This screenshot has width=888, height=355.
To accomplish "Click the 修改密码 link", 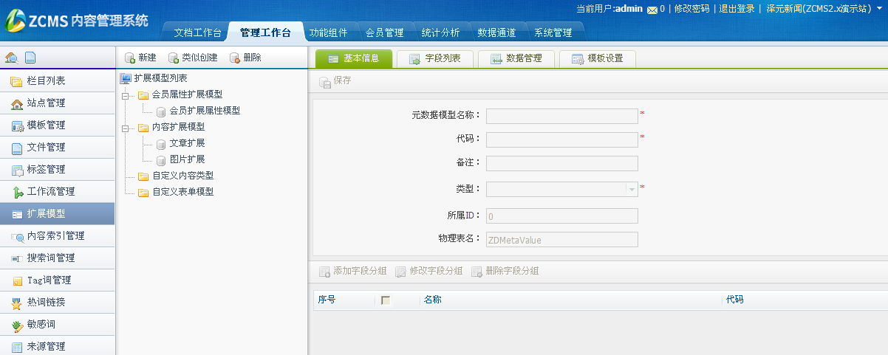I will point(691,9).
